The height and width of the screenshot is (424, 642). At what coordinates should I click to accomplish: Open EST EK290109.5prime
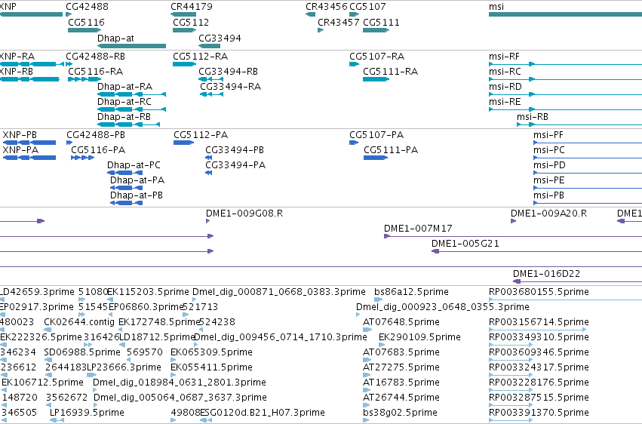[419, 336]
